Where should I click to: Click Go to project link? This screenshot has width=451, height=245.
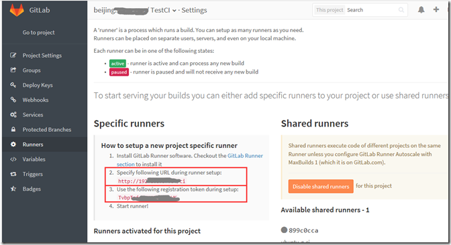[x=38, y=32]
